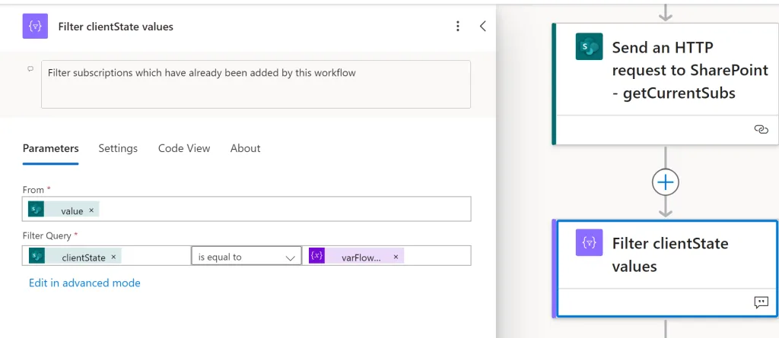Click the comment bubble icon beside description
Image resolution: width=779 pixels, height=338 pixels.
(30, 69)
